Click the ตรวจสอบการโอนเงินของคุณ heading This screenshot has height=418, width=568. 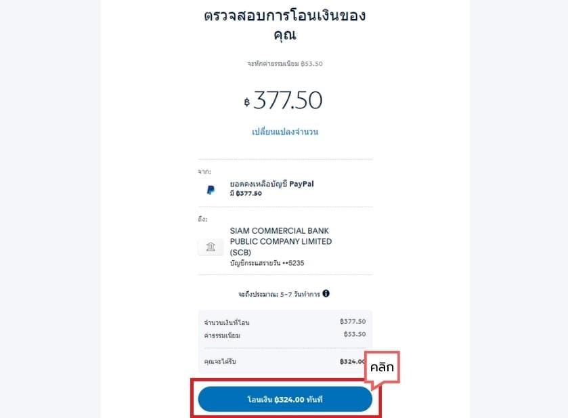click(x=285, y=25)
